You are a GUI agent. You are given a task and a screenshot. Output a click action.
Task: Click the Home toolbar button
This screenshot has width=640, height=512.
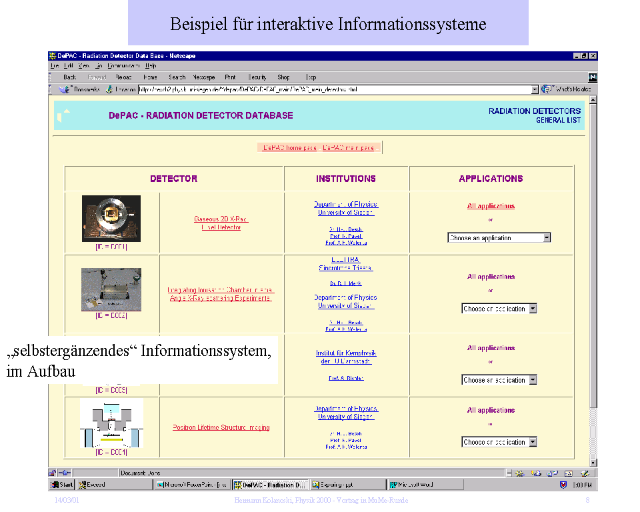(x=150, y=77)
